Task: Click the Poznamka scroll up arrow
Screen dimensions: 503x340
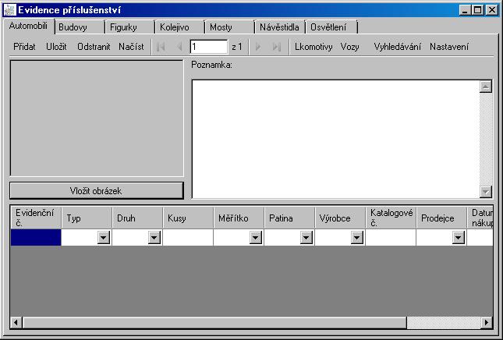Action: coord(486,87)
